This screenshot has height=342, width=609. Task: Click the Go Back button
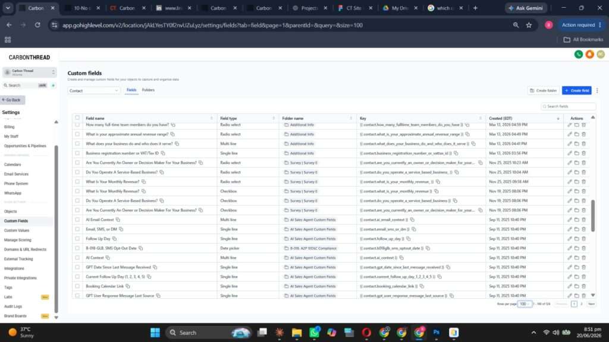coord(12,100)
